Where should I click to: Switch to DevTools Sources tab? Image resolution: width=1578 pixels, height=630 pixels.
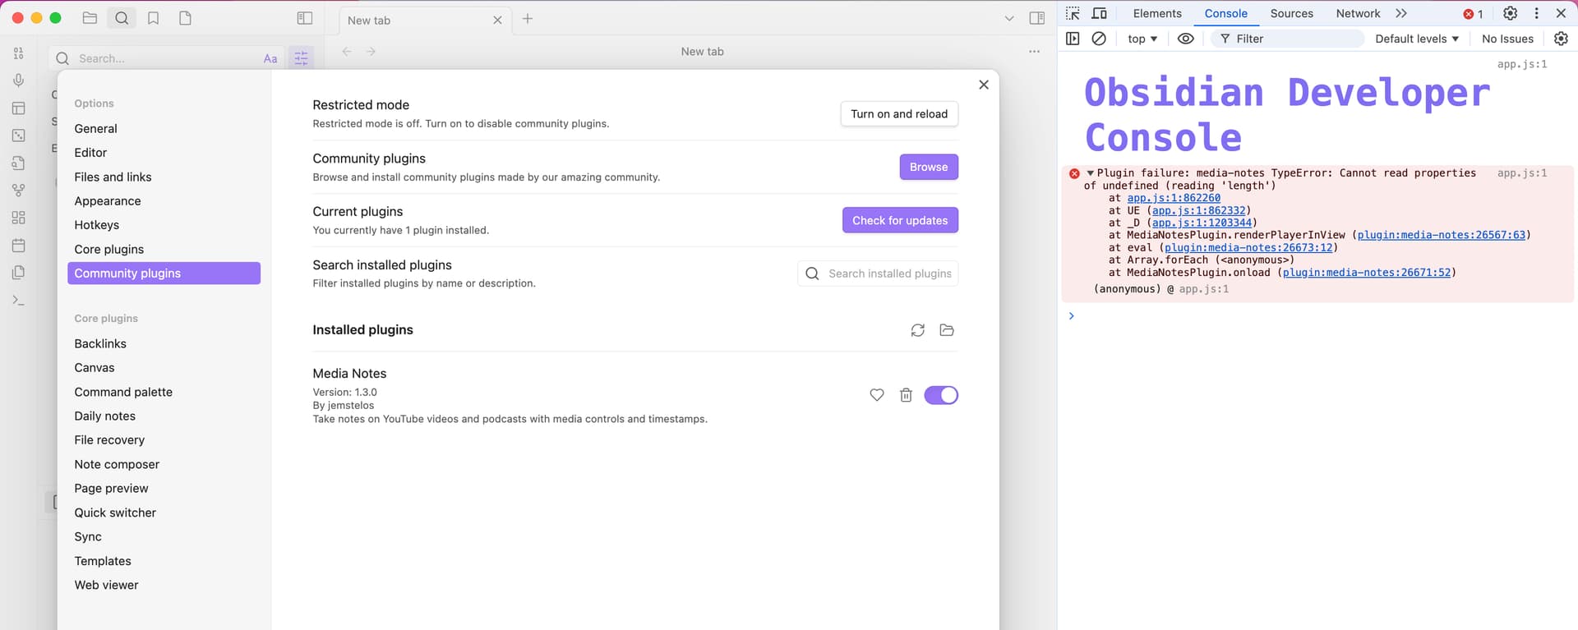(x=1291, y=13)
